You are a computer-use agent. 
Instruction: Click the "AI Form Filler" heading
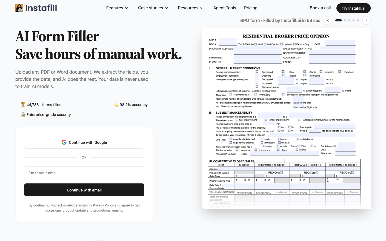coord(57,36)
